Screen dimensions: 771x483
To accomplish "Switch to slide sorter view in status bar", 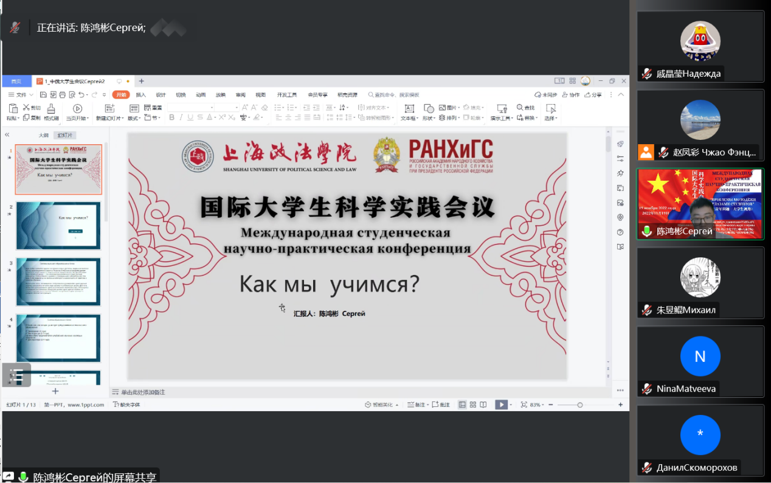I will tap(472, 405).
